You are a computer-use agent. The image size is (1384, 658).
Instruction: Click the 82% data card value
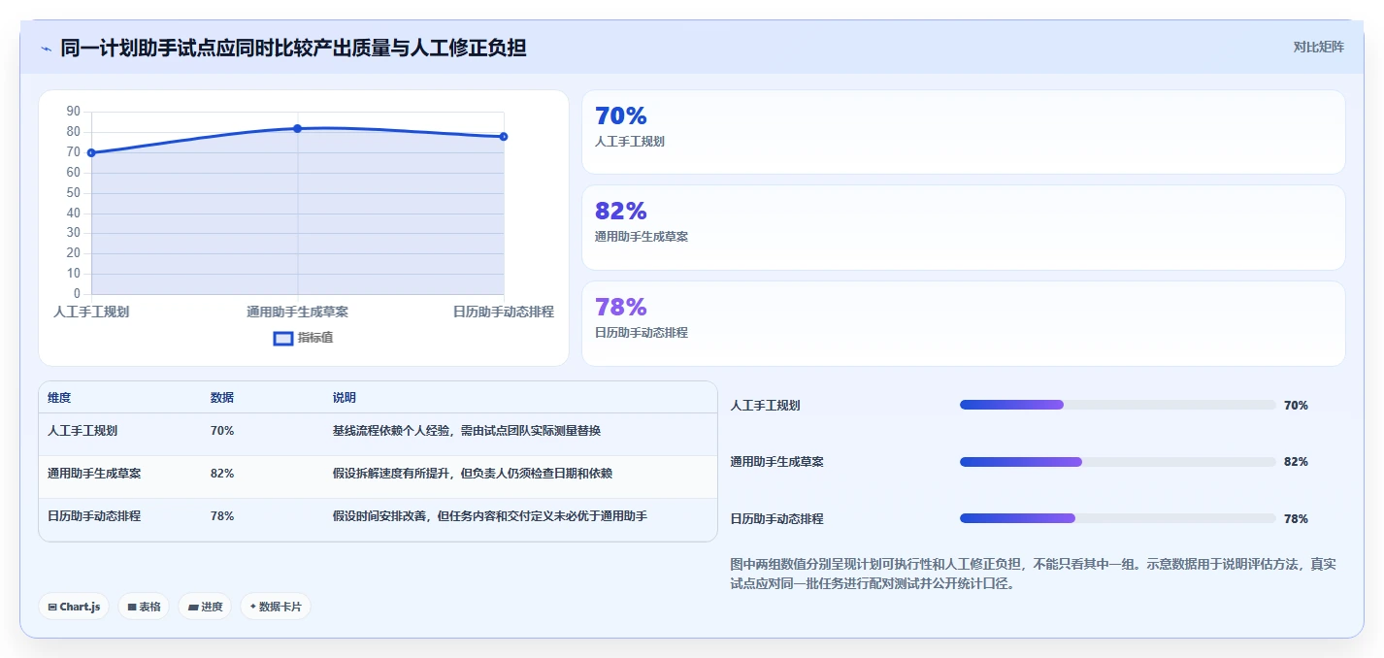pos(621,211)
